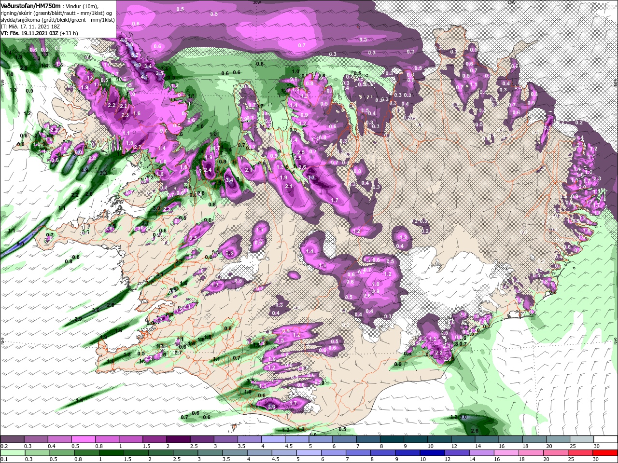
Task: Click rain legend swatch between 10 and 12
Action: tap(433, 453)
